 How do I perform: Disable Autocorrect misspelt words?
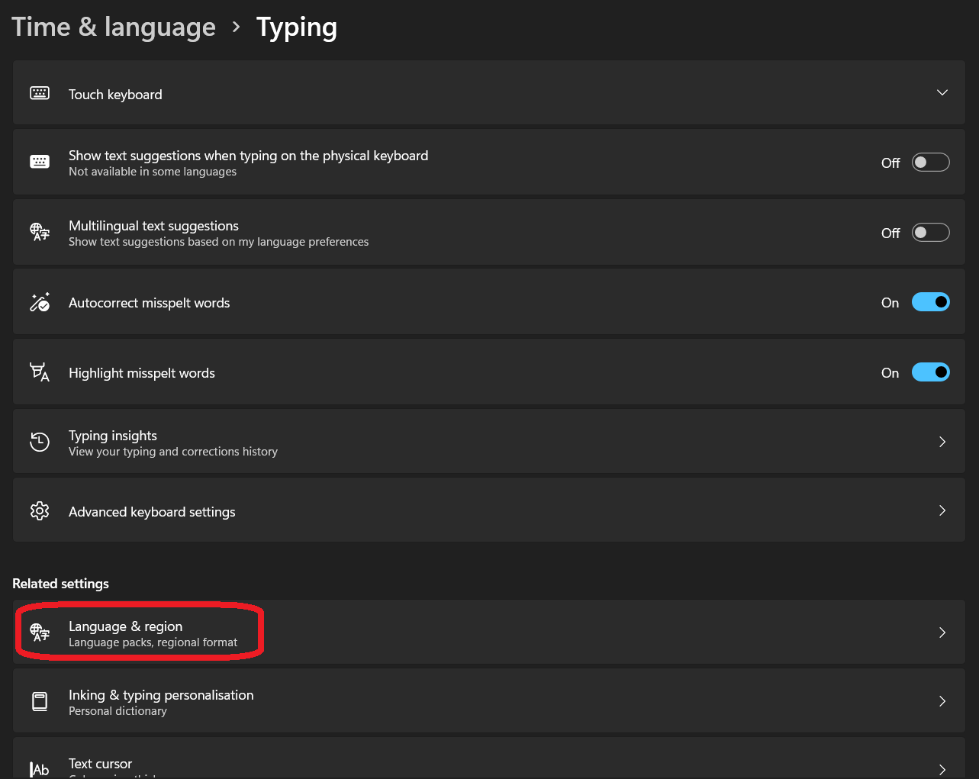tap(930, 302)
